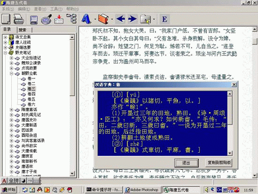Click the orange book icon in the toolbar
The image size is (258, 194).
pyautogui.click(x=103, y=19)
